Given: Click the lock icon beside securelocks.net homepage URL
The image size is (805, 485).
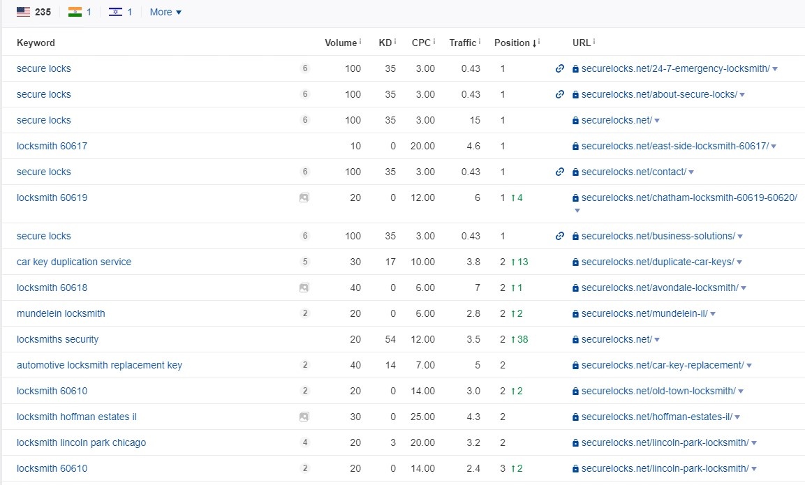Looking at the screenshot, I should click(x=576, y=120).
